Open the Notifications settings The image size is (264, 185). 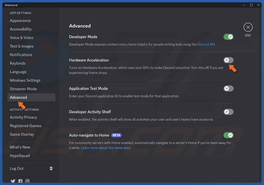click(31, 55)
